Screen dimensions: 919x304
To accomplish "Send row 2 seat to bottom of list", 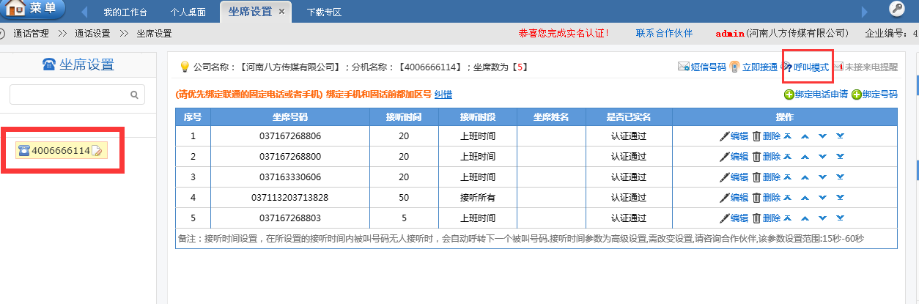I will click(840, 157).
